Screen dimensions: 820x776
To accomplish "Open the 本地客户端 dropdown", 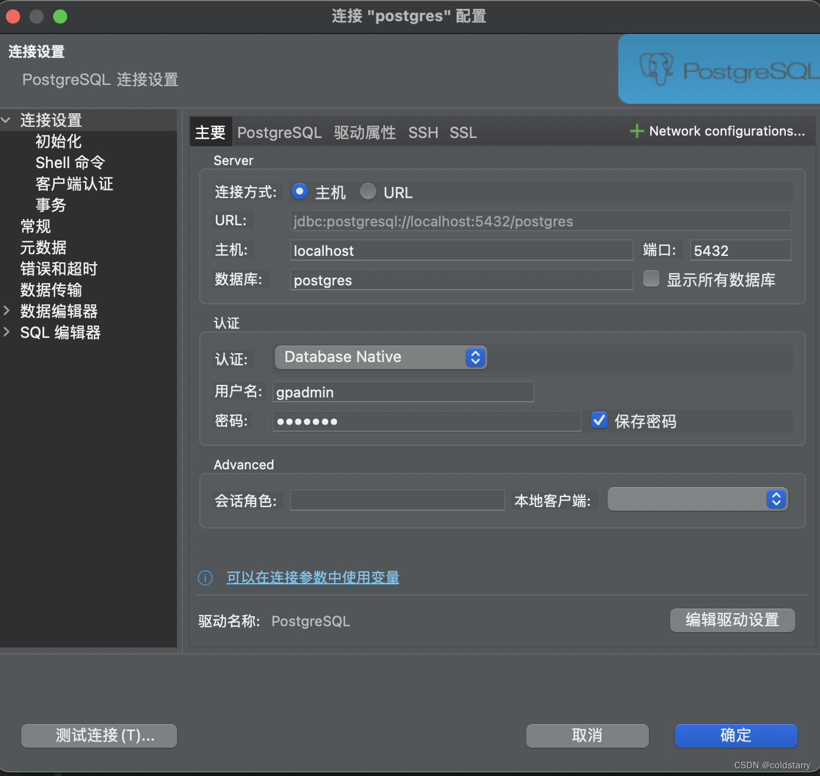I will tap(697, 499).
